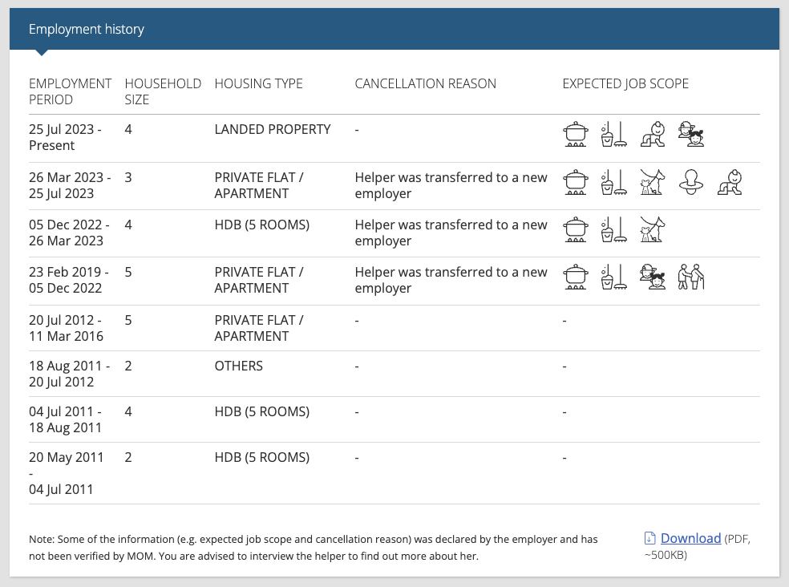
Task: Open the Download PDF link
Action: tap(690, 538)
